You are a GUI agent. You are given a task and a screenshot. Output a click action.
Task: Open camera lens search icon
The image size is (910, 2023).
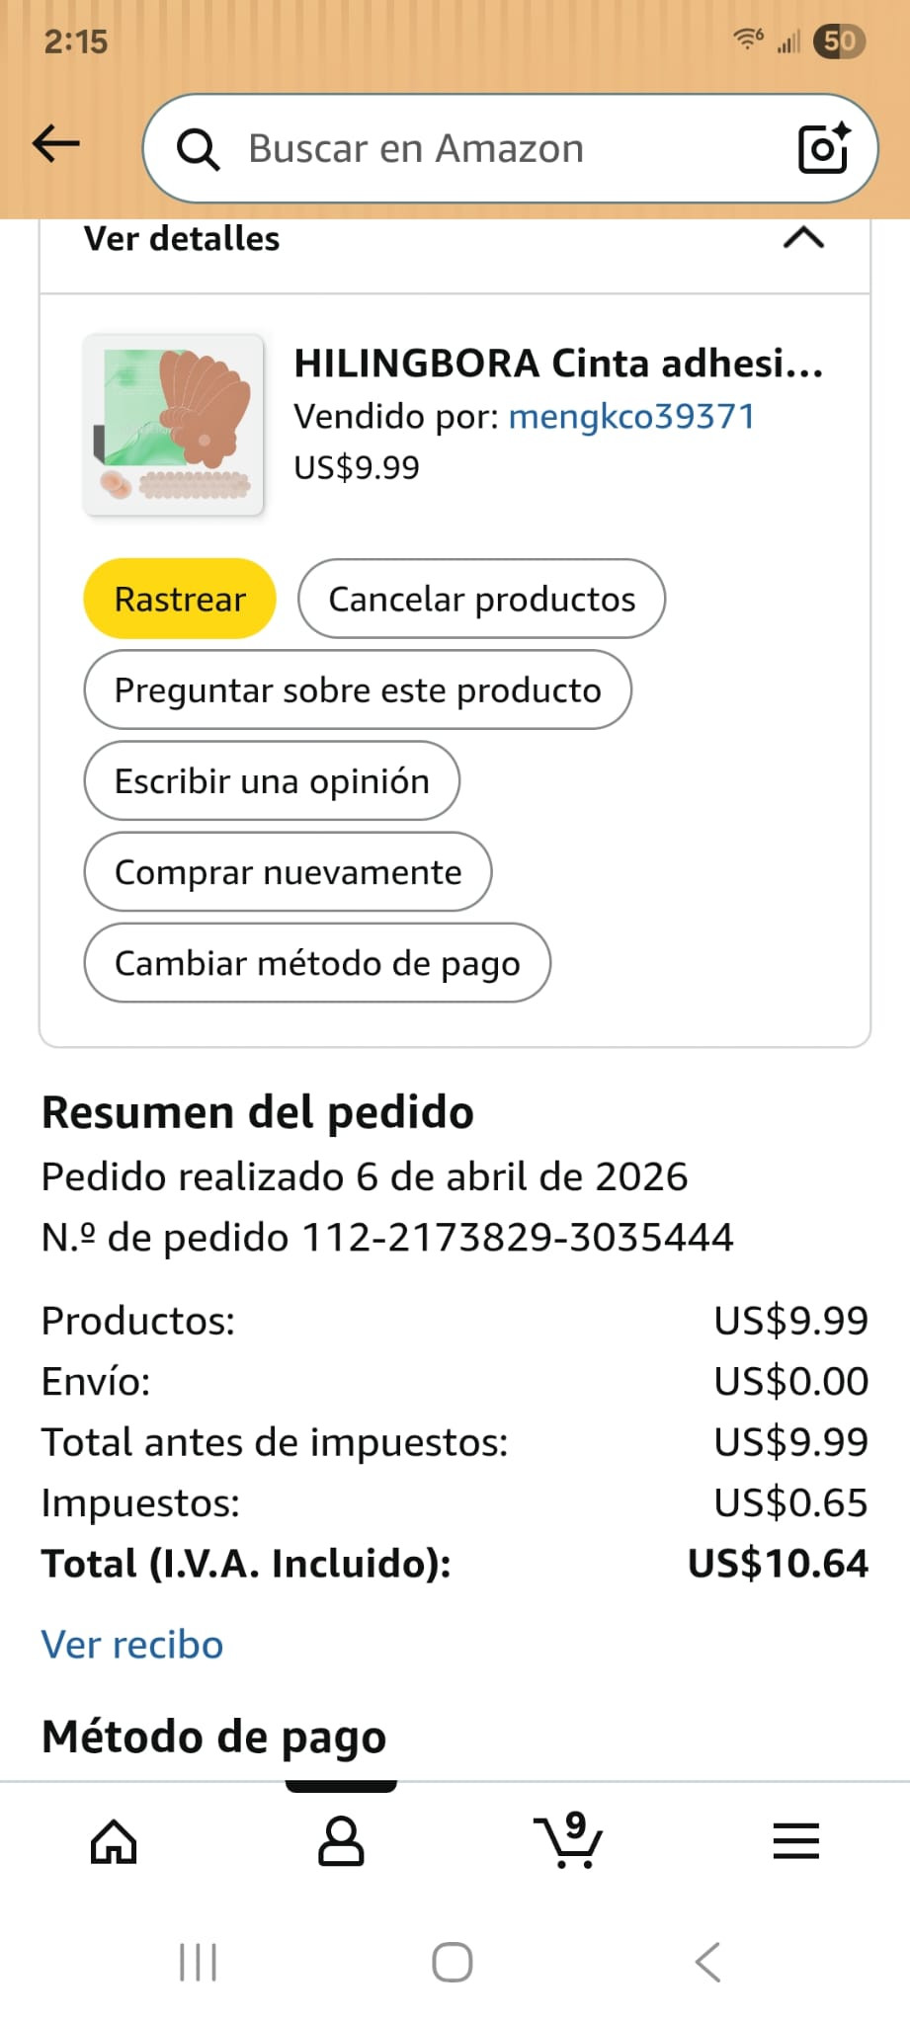point(823,148)
